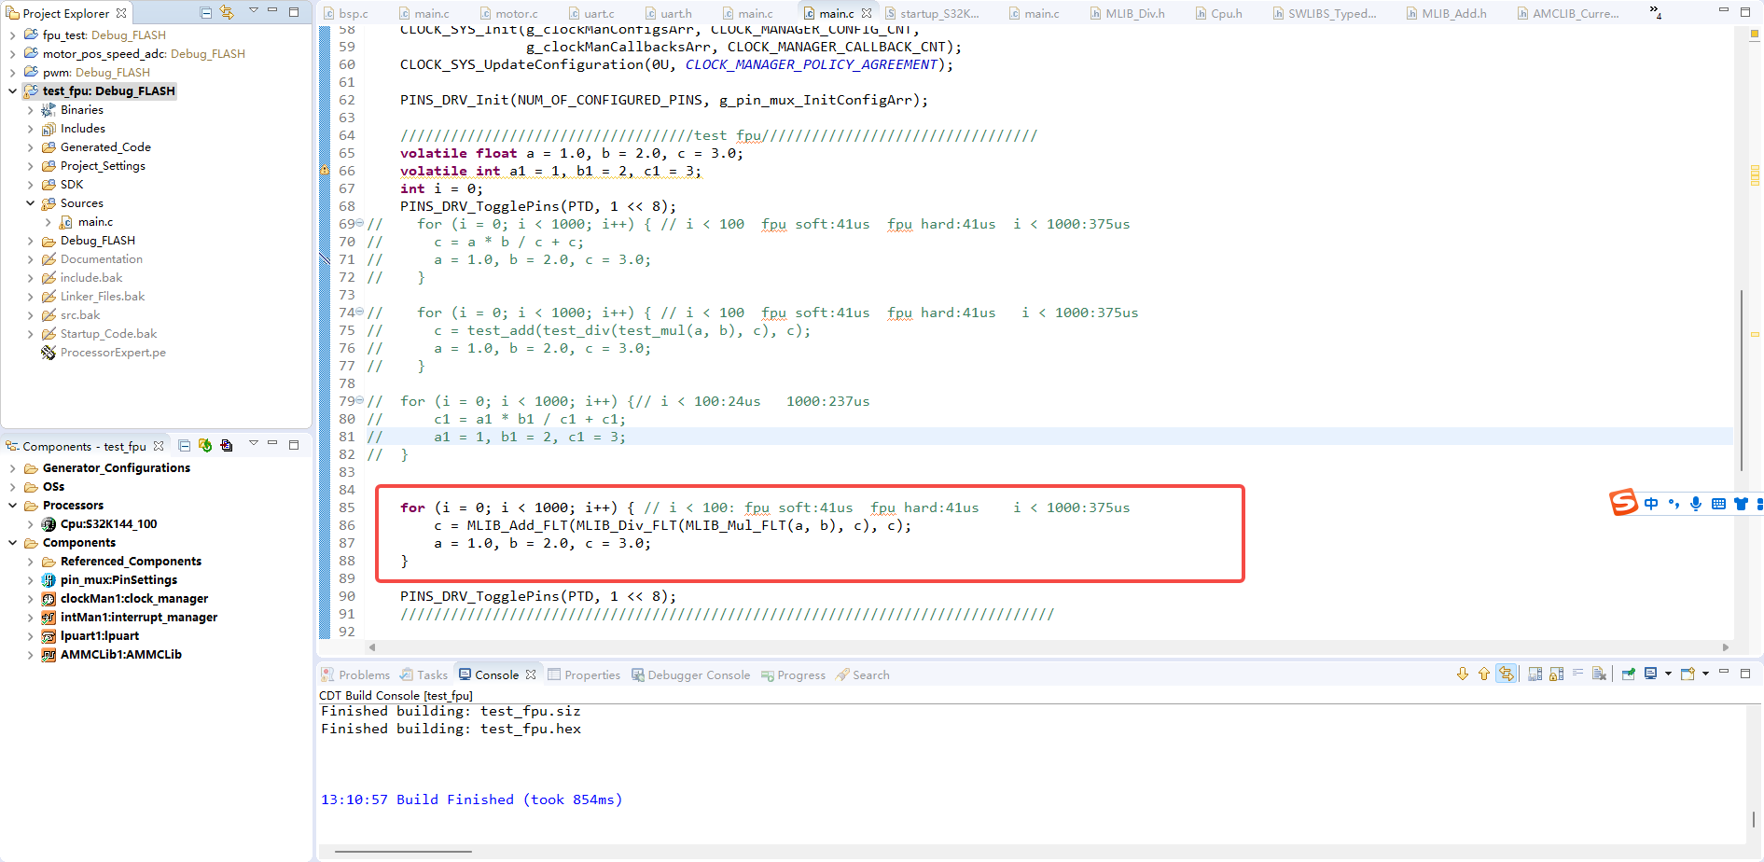This screenshot has height=862, width=1764.
Task: Expand the Sources folder in test_fpu
Action: (x=31, y=202)
